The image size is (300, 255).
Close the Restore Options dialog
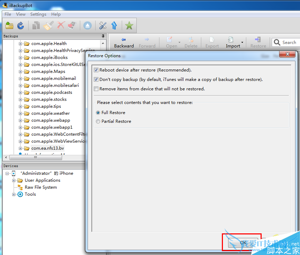(x=287, y=54)
